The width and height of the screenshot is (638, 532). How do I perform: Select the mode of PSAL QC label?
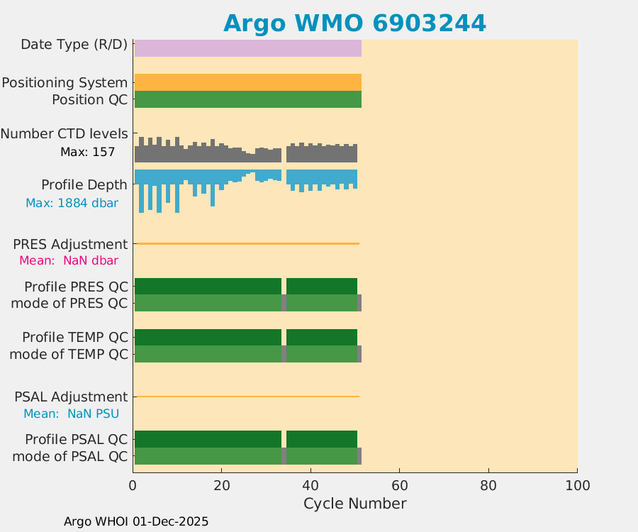[x=70, y=456]
